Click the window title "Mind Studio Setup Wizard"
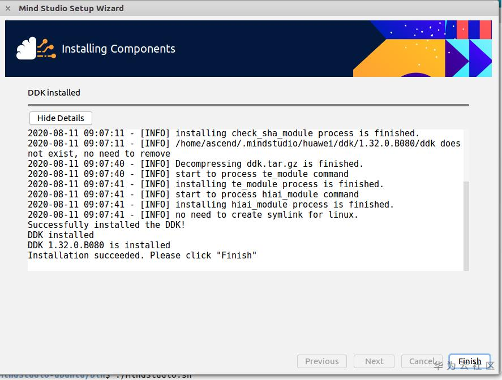Screen dimensions: 502x380 (x=71, y=8)
